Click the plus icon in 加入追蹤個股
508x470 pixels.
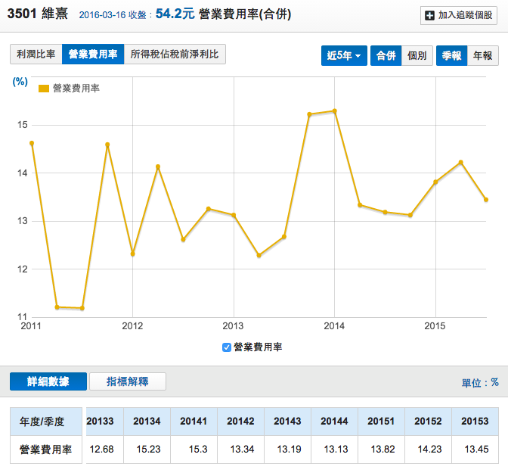click(x=430, y=15)
